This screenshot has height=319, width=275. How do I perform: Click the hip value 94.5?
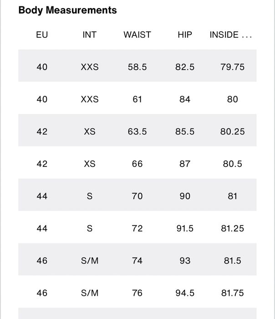185,293
